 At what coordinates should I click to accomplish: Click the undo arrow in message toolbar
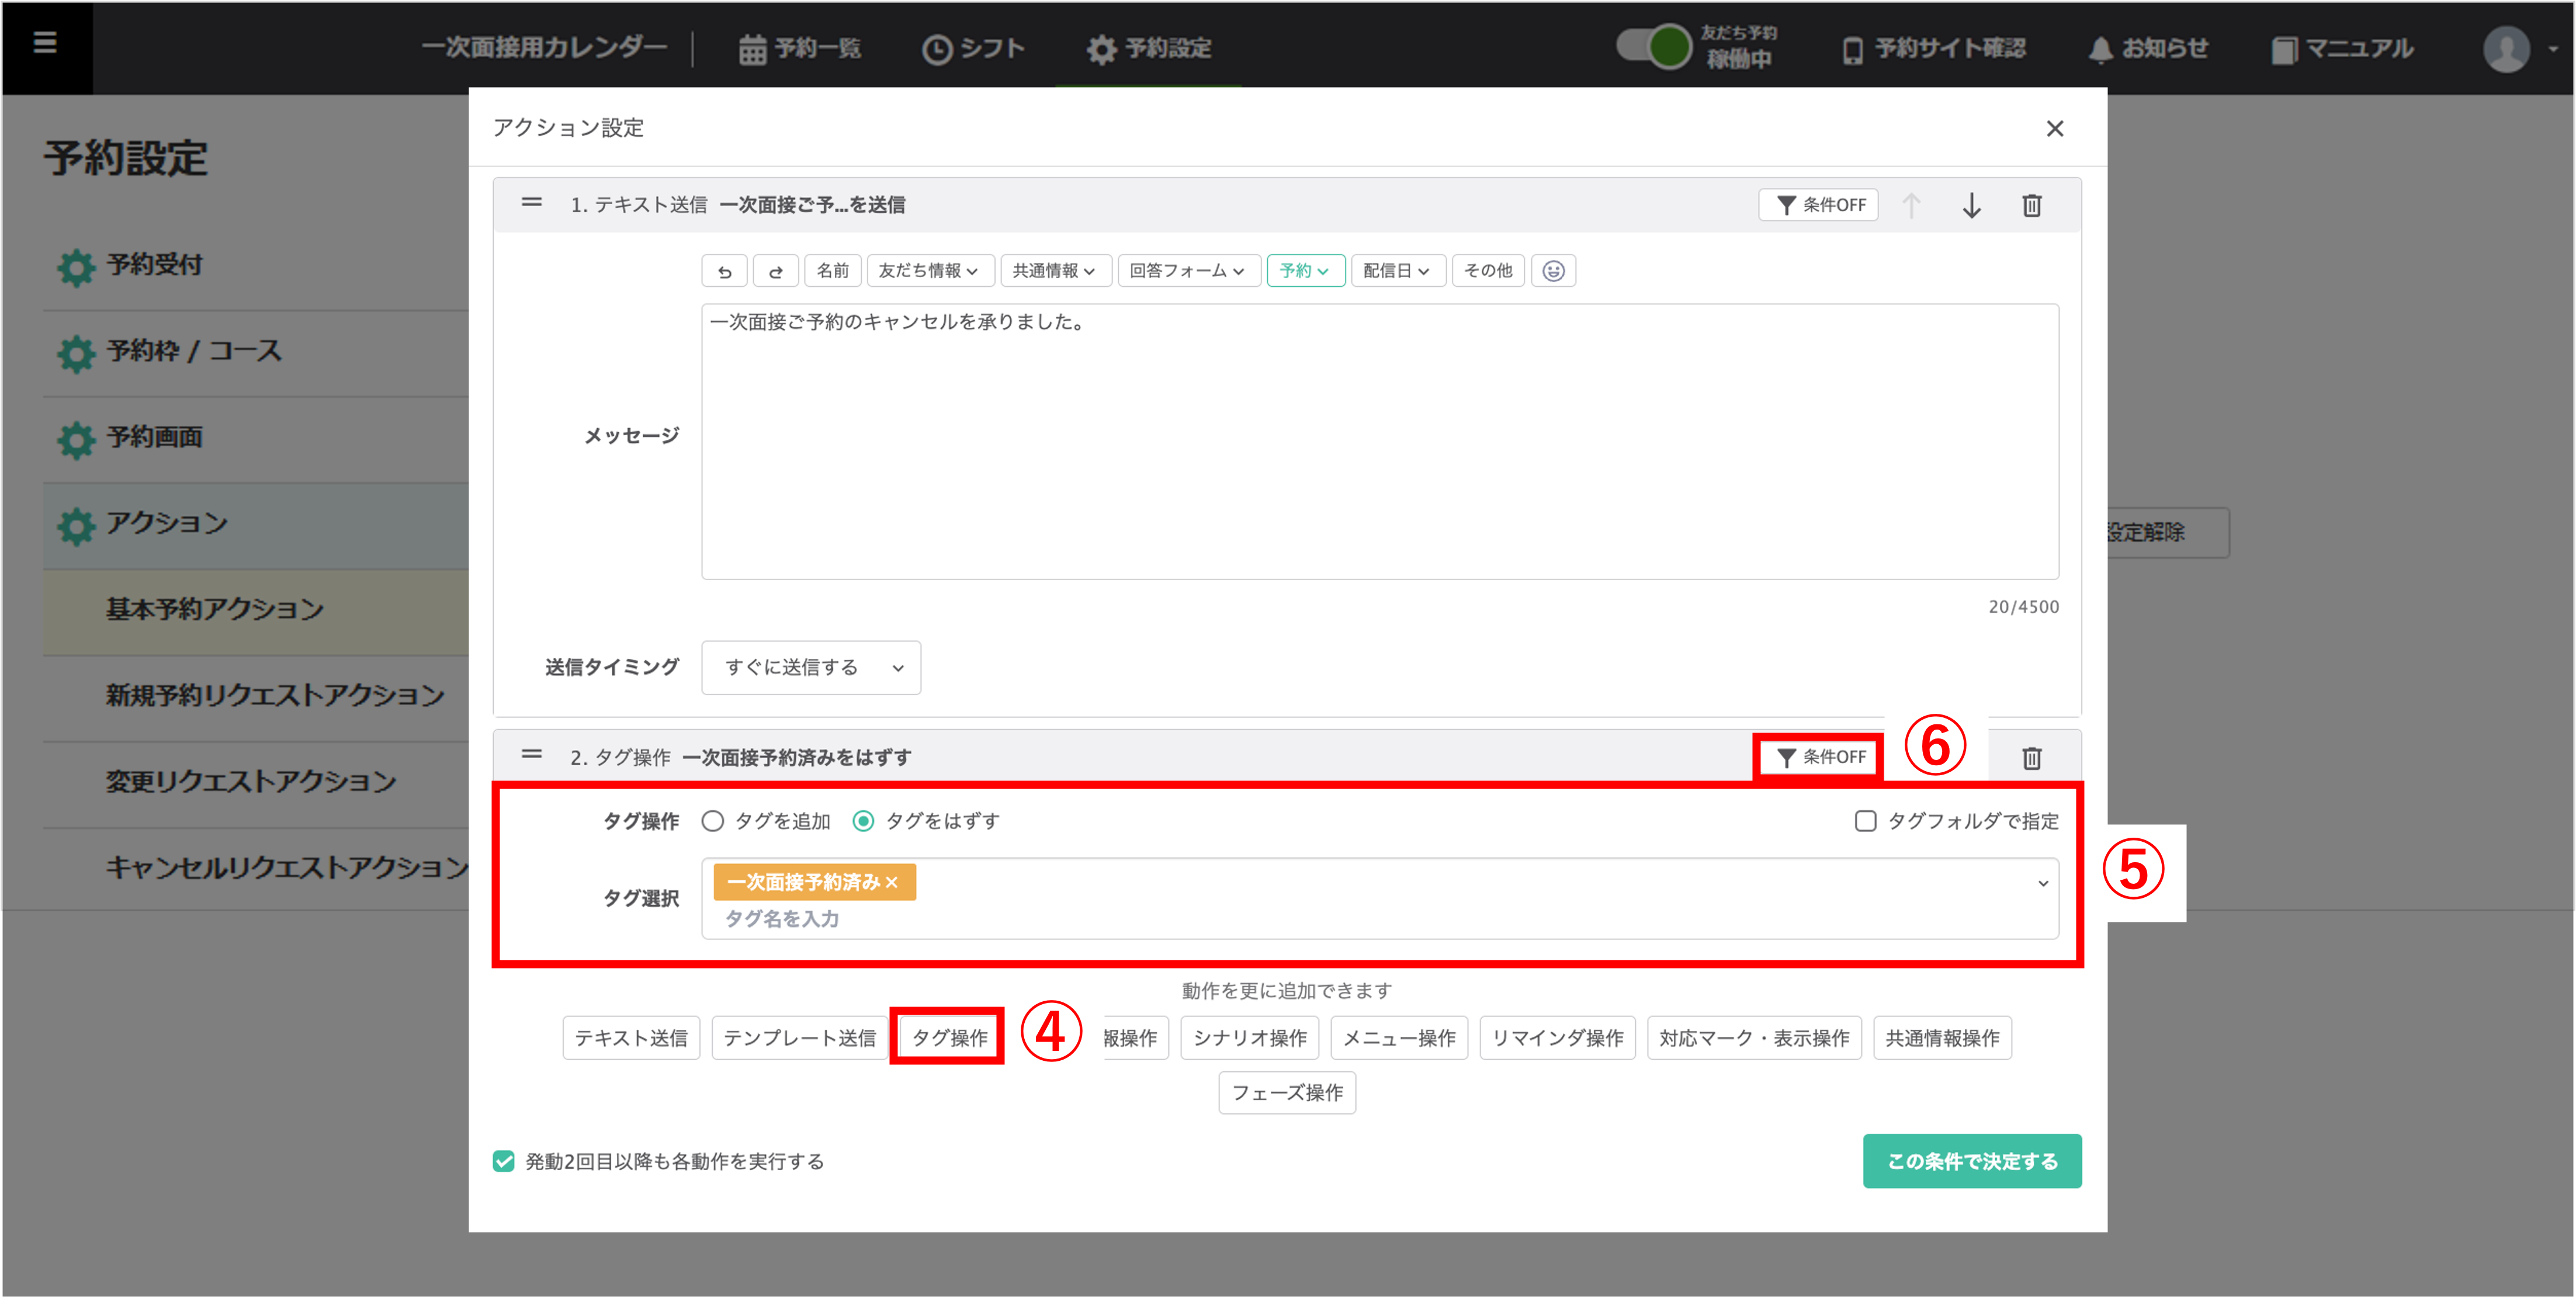point(724,271)
